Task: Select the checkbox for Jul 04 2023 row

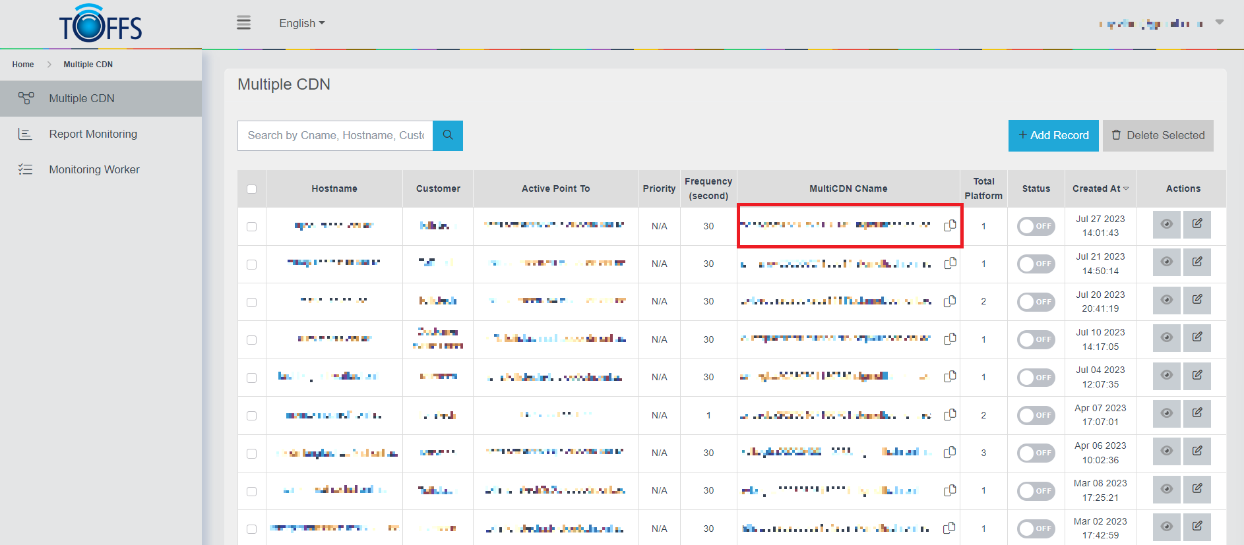Action: click(x=251, y=378)
